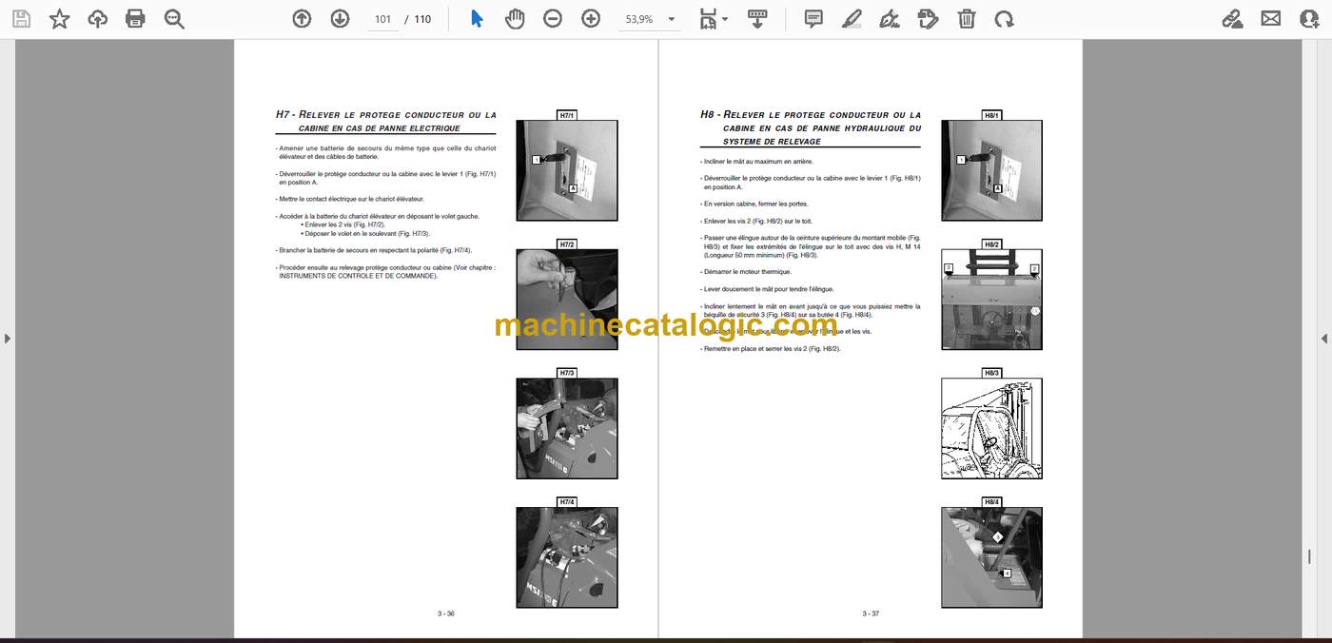Image resolution: width=1332 pixels, height=643 pixels.
Task: Open the 53,9% zoom level dropdown
Action: (651, 19)
